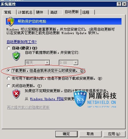128x139 pixels.
Task: Click the red X shield icon
Action: (16, 94)
